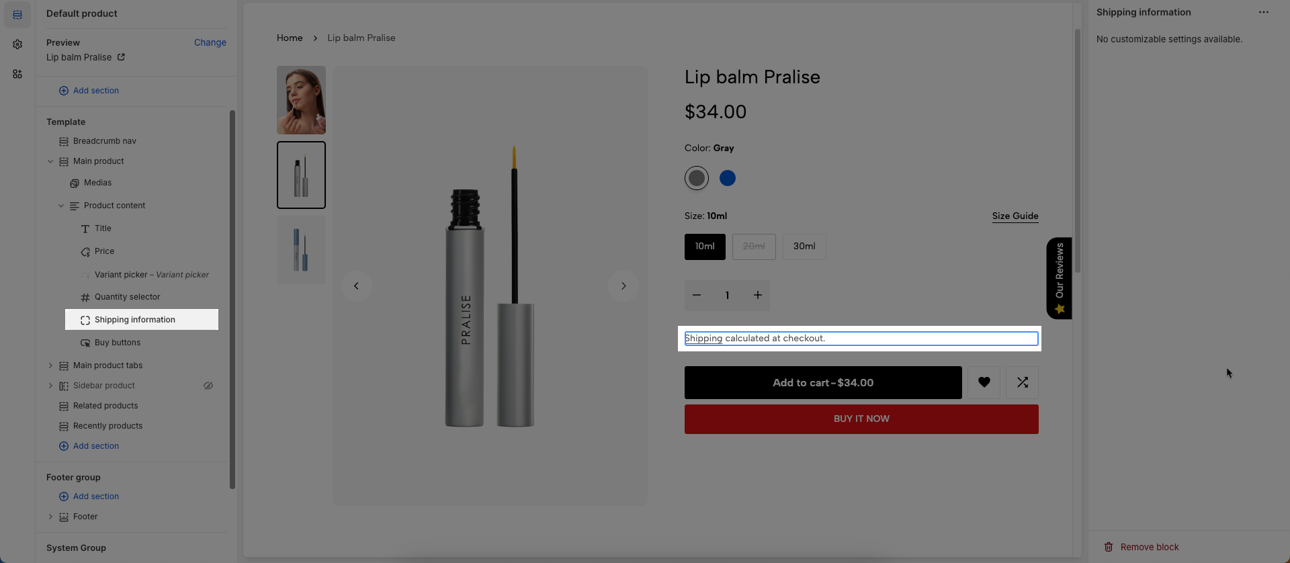Click the Buy buttons block icon
This screenshot has height=563, width=1290.
[85, 343]
